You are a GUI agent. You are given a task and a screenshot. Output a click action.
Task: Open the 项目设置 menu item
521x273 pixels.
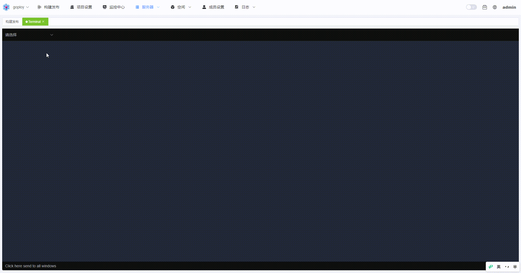[x=81, y=7]
